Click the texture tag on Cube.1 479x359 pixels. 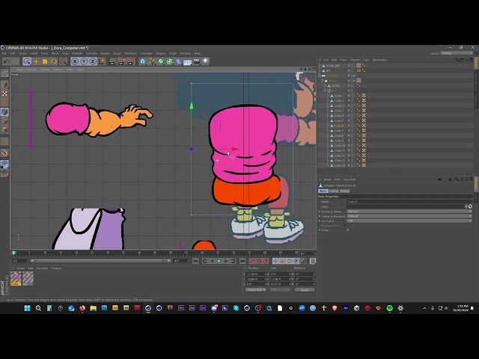click(x=364, y=101)
